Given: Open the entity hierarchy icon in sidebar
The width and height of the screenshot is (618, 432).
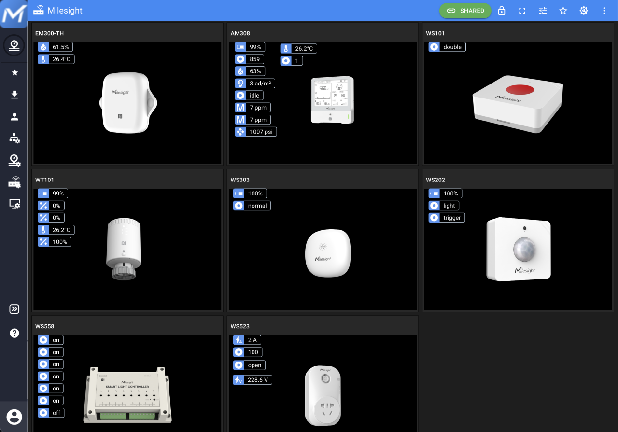Looking at the screenshot, I should click(14, 138).
